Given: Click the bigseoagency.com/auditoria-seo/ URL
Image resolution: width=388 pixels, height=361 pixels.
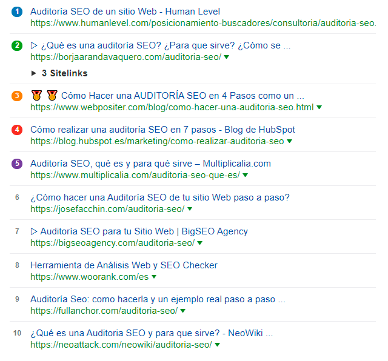Looking at the screenshot, I should point(113,243).
